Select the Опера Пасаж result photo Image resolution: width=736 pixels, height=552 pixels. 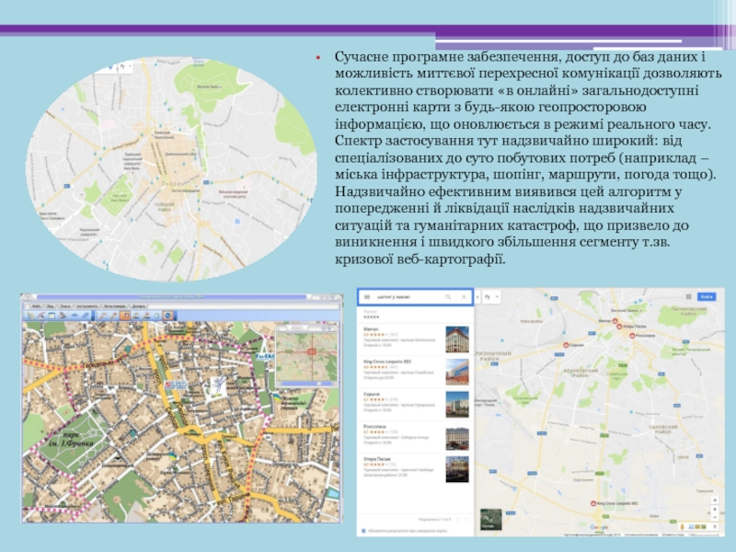pyautogui.click(x=456, y=469)
